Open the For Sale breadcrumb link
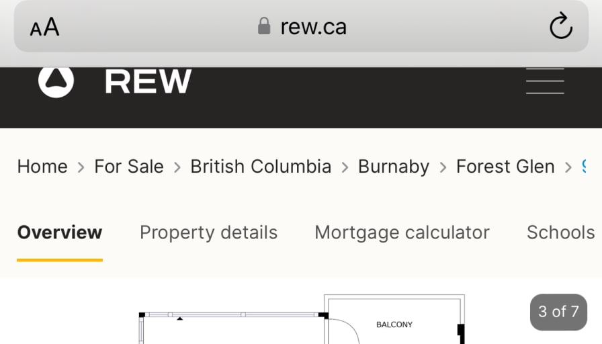 pyautogui.click(x=129, y=167)
